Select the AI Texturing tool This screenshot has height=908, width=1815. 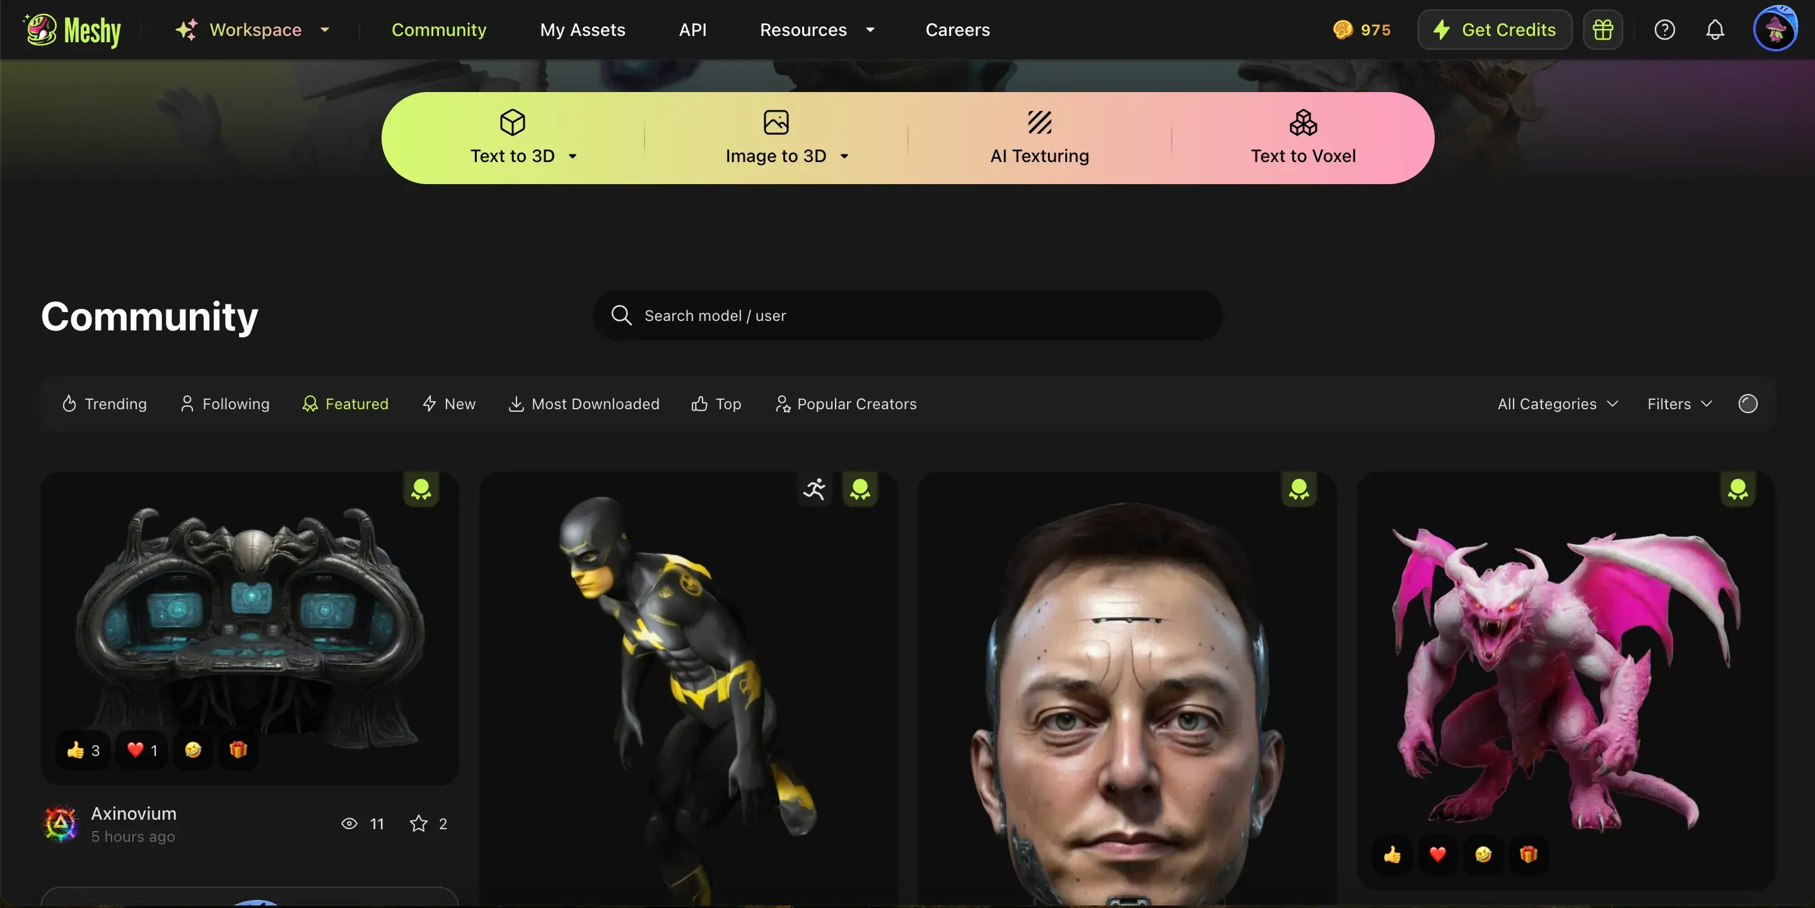(1039, 138)
